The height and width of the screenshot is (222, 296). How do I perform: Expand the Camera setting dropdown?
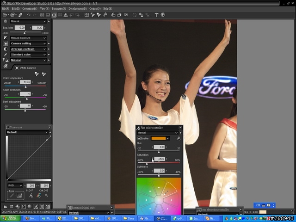coord(28,43)
